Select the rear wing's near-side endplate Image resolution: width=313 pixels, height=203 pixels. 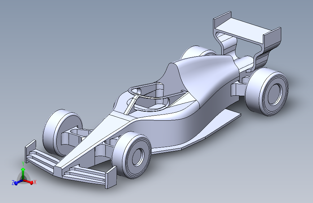coord(272,38)
